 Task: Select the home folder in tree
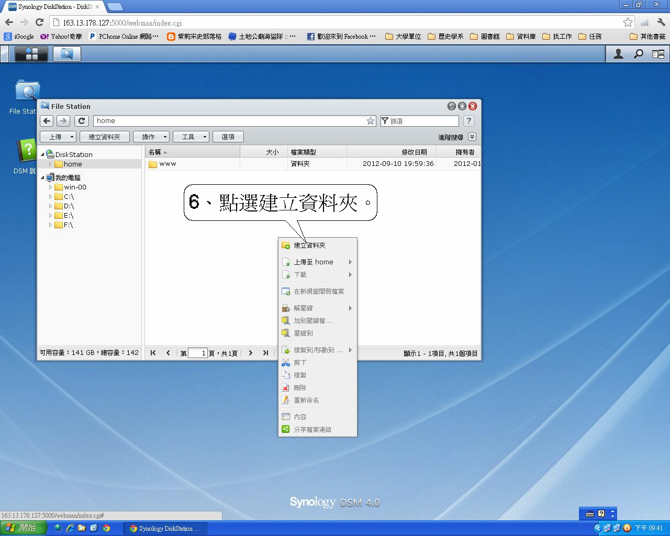pos(72,164)
